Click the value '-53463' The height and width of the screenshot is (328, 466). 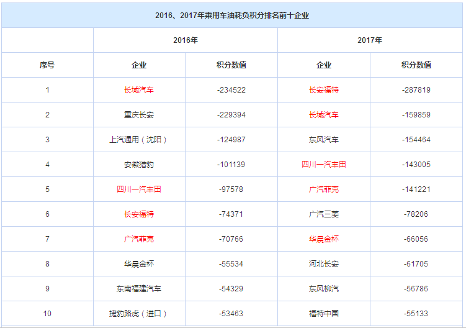tap(231, 314)
